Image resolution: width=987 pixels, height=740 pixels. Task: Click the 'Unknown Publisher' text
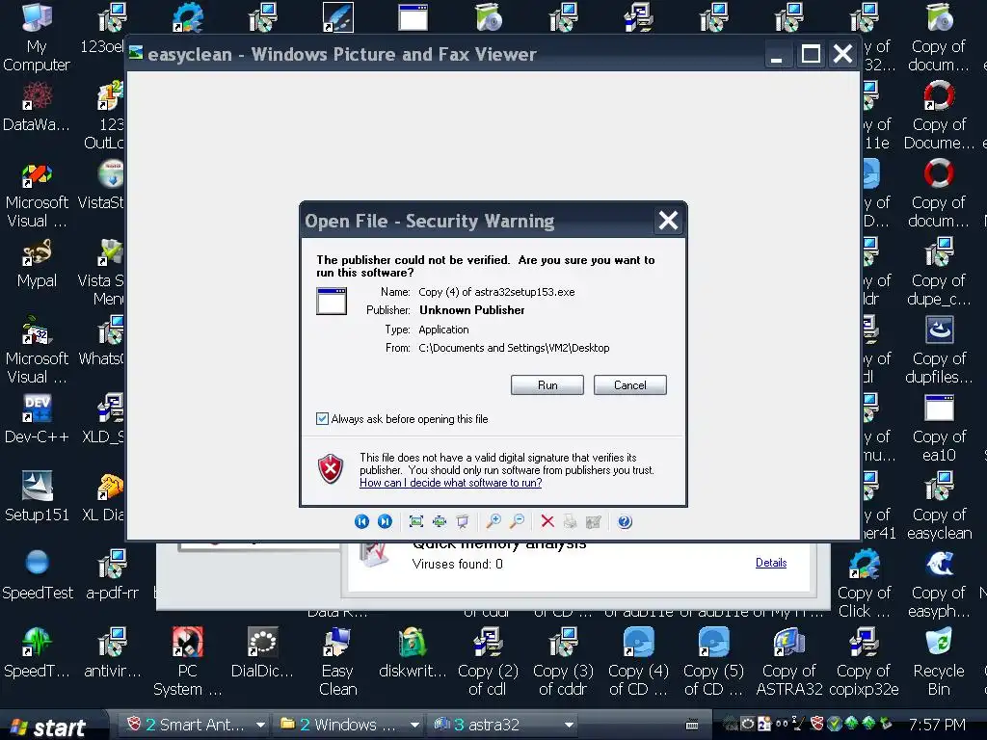click(x=472, y=310)
